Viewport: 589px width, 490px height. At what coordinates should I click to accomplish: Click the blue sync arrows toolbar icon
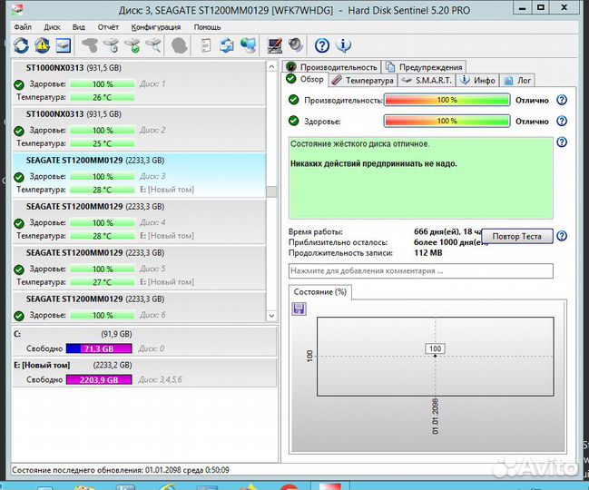click(x=227, y=45)
